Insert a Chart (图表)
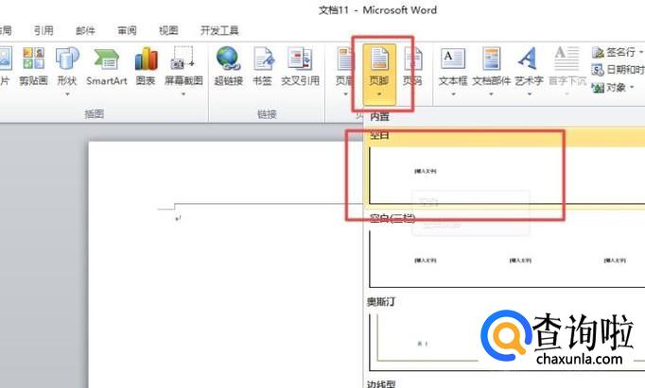Image resolution: width=645 pixels, height=388 pixels. pos(146,66)
